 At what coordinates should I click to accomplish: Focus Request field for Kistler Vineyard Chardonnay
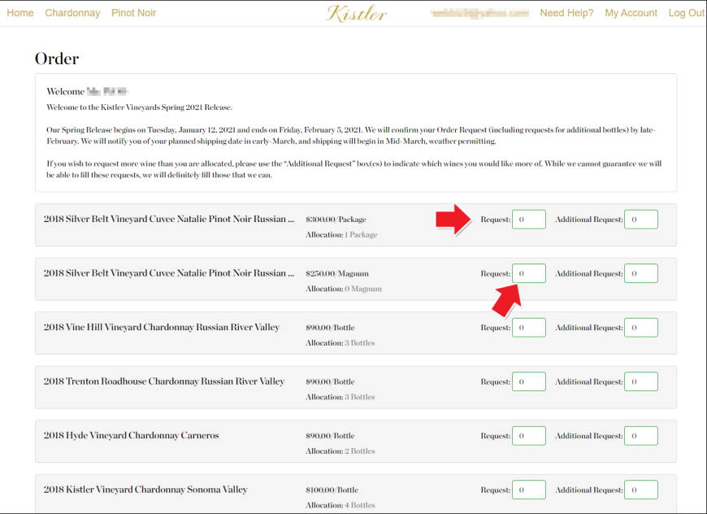point(529,490)
